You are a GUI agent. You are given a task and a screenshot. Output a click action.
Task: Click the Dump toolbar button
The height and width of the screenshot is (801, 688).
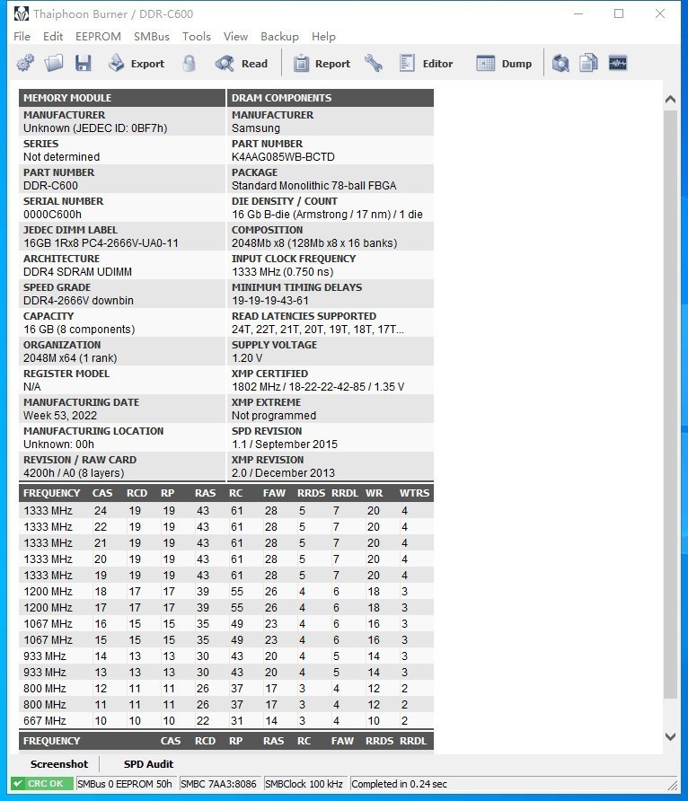504,64
